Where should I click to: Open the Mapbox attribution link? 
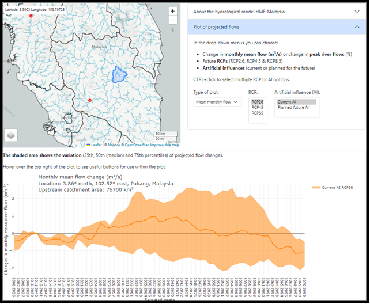[x=114, y=145]
